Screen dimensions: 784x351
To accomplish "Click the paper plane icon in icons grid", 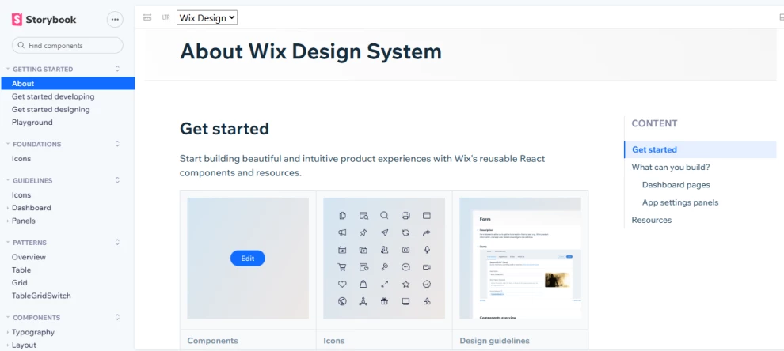I will [384, 232].
